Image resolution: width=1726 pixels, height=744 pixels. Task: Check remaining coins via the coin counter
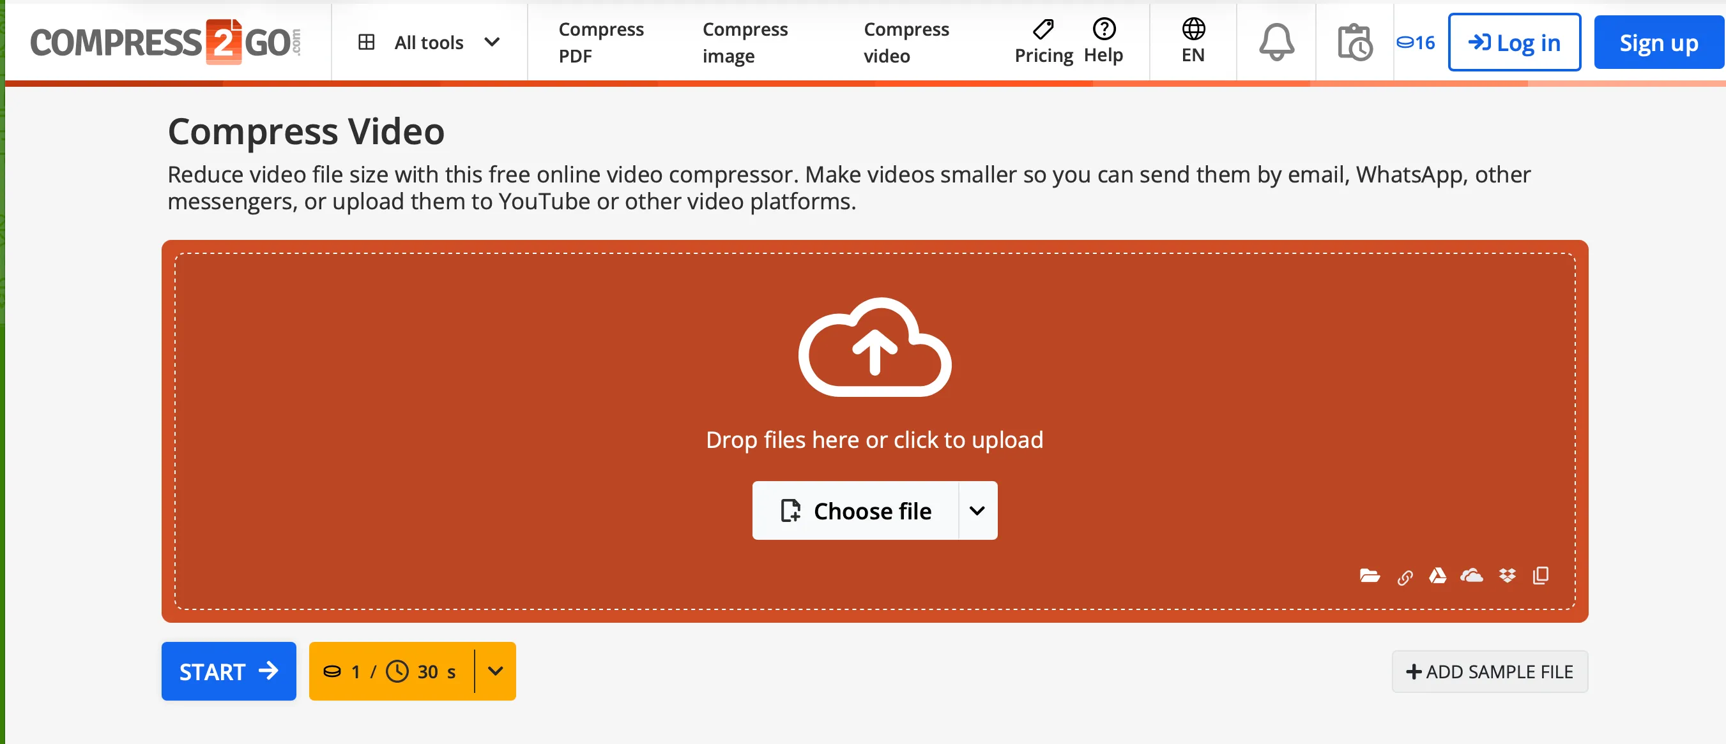[1416, 41]
